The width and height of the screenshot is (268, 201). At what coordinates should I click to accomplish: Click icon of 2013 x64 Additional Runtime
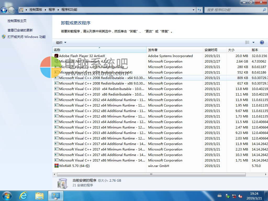click(56, 121)
